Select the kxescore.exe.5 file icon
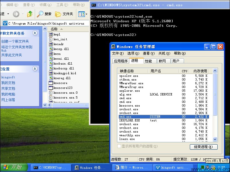 pyautogui.click(x=51, y=97)
